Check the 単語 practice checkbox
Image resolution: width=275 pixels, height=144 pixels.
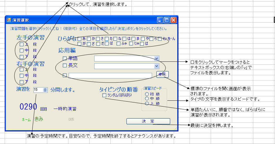pos(65,58)
